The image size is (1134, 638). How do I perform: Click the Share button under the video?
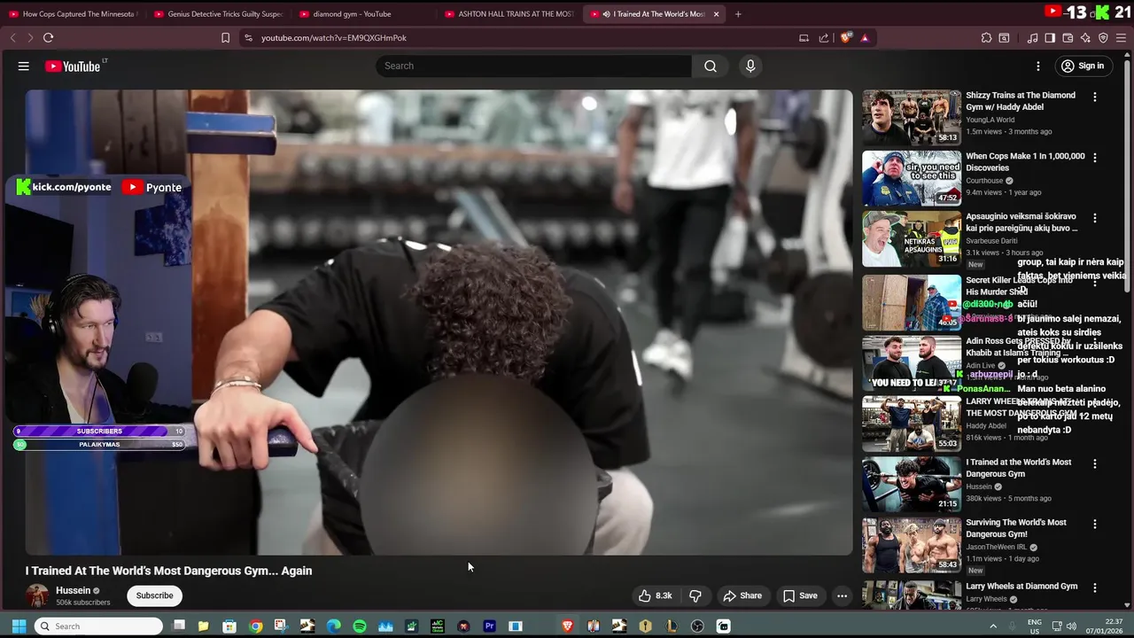point(742,595)
